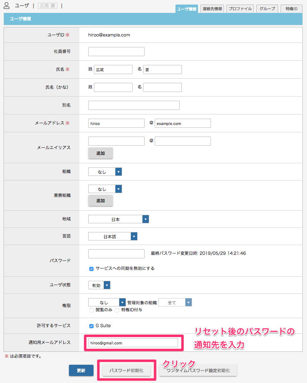
Task: Go to the グループ tab
Action: coord(267,9)
